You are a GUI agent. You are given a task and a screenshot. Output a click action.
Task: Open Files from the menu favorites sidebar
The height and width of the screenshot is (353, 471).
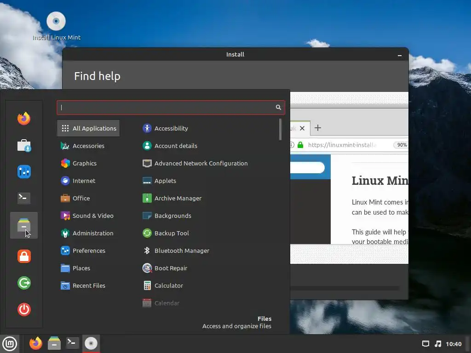[24, 225]
